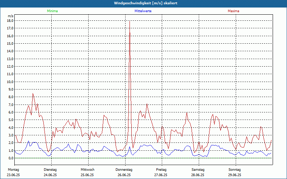The width and height of the screenshot is (287, 179).
Task: Click the 18 m/s red peak on Donnerstag
Action: coord(130,21)
